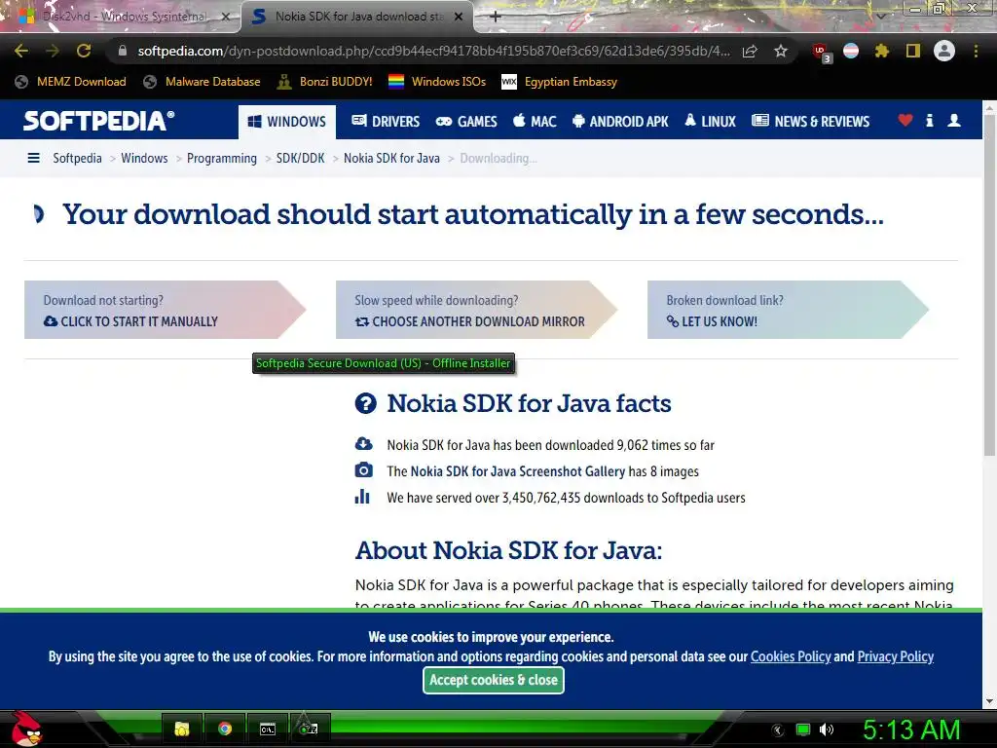
Task: Open File Explorer from the taskbar
Action: [182, 729]
